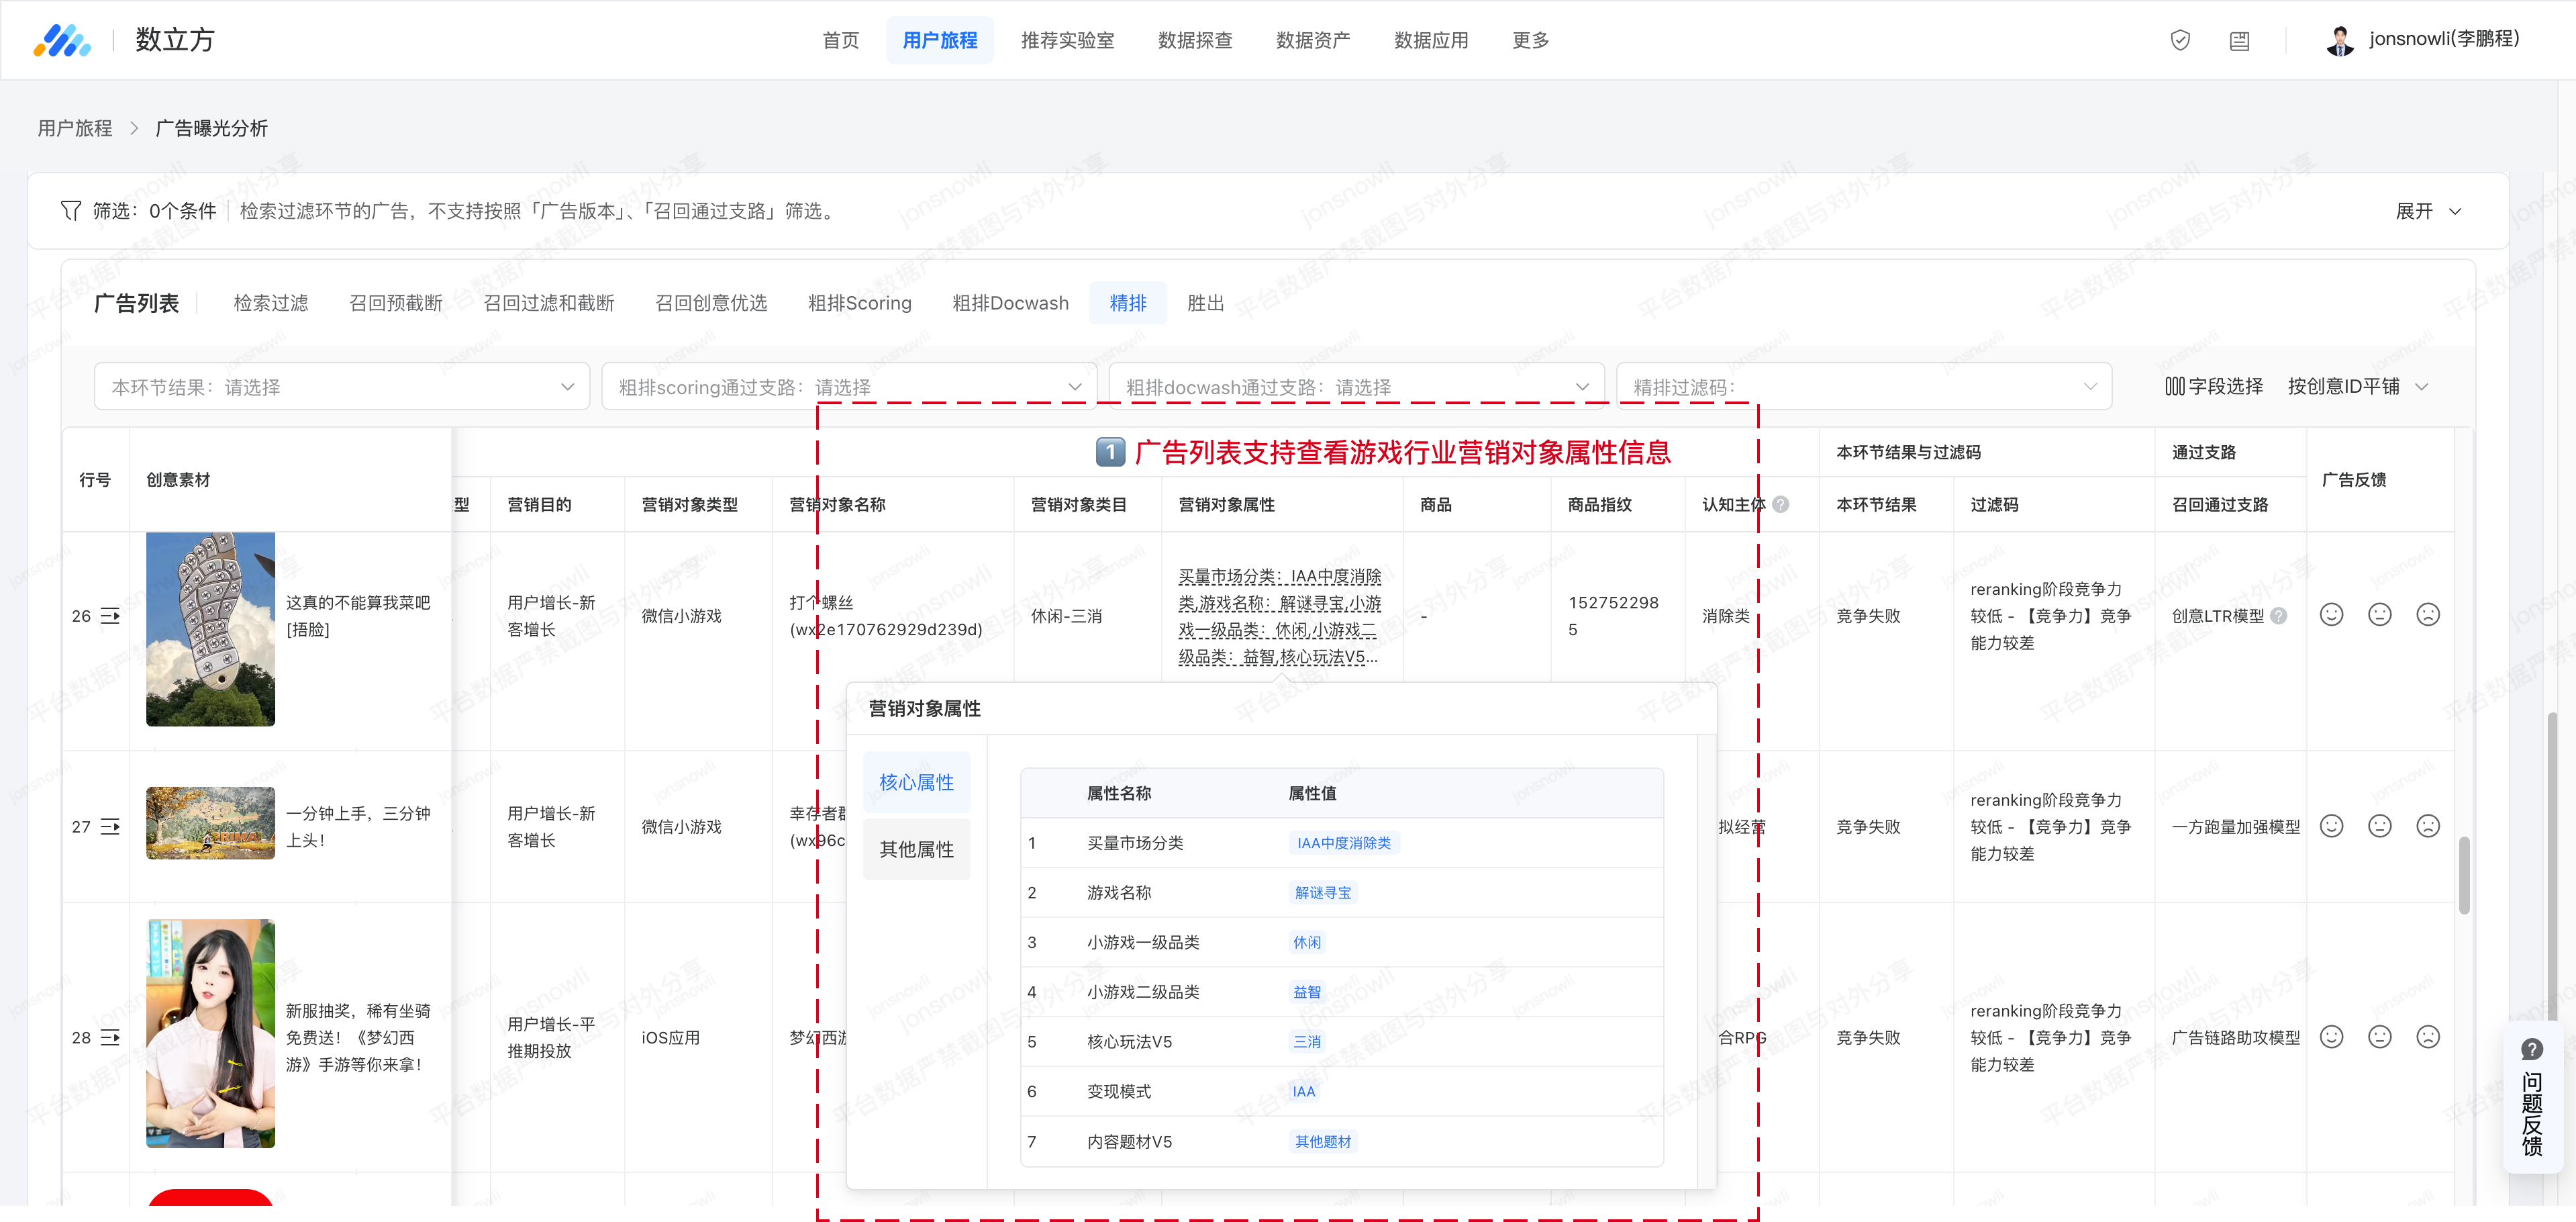The image size is (2576, 1222).
Task: Click row 28 creative thumbnail
Action: [x=210, y=1033]
